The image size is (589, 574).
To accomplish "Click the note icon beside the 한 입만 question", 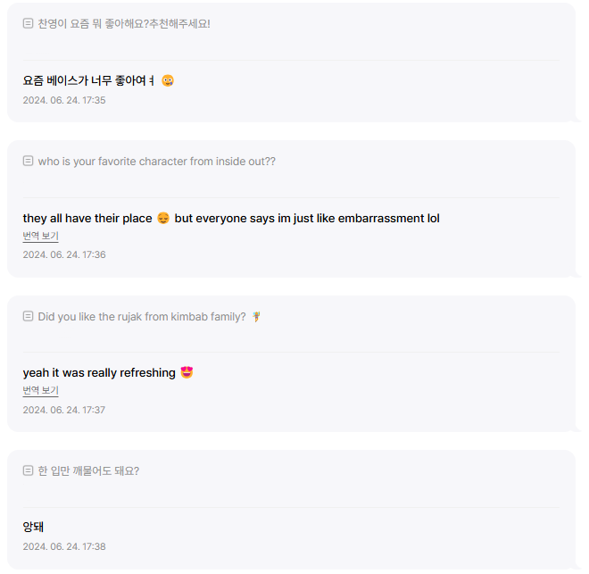I will (28, 470).
